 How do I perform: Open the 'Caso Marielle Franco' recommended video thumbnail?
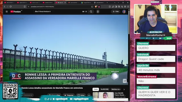coord(103,95)
